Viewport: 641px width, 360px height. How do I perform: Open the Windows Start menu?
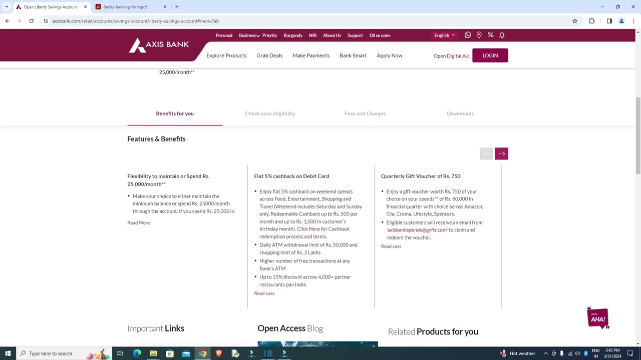point(8,353)
